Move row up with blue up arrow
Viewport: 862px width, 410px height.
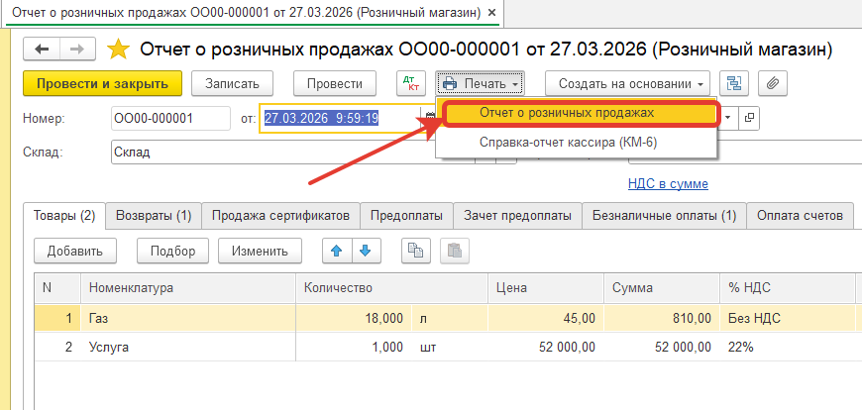(336, 252)
